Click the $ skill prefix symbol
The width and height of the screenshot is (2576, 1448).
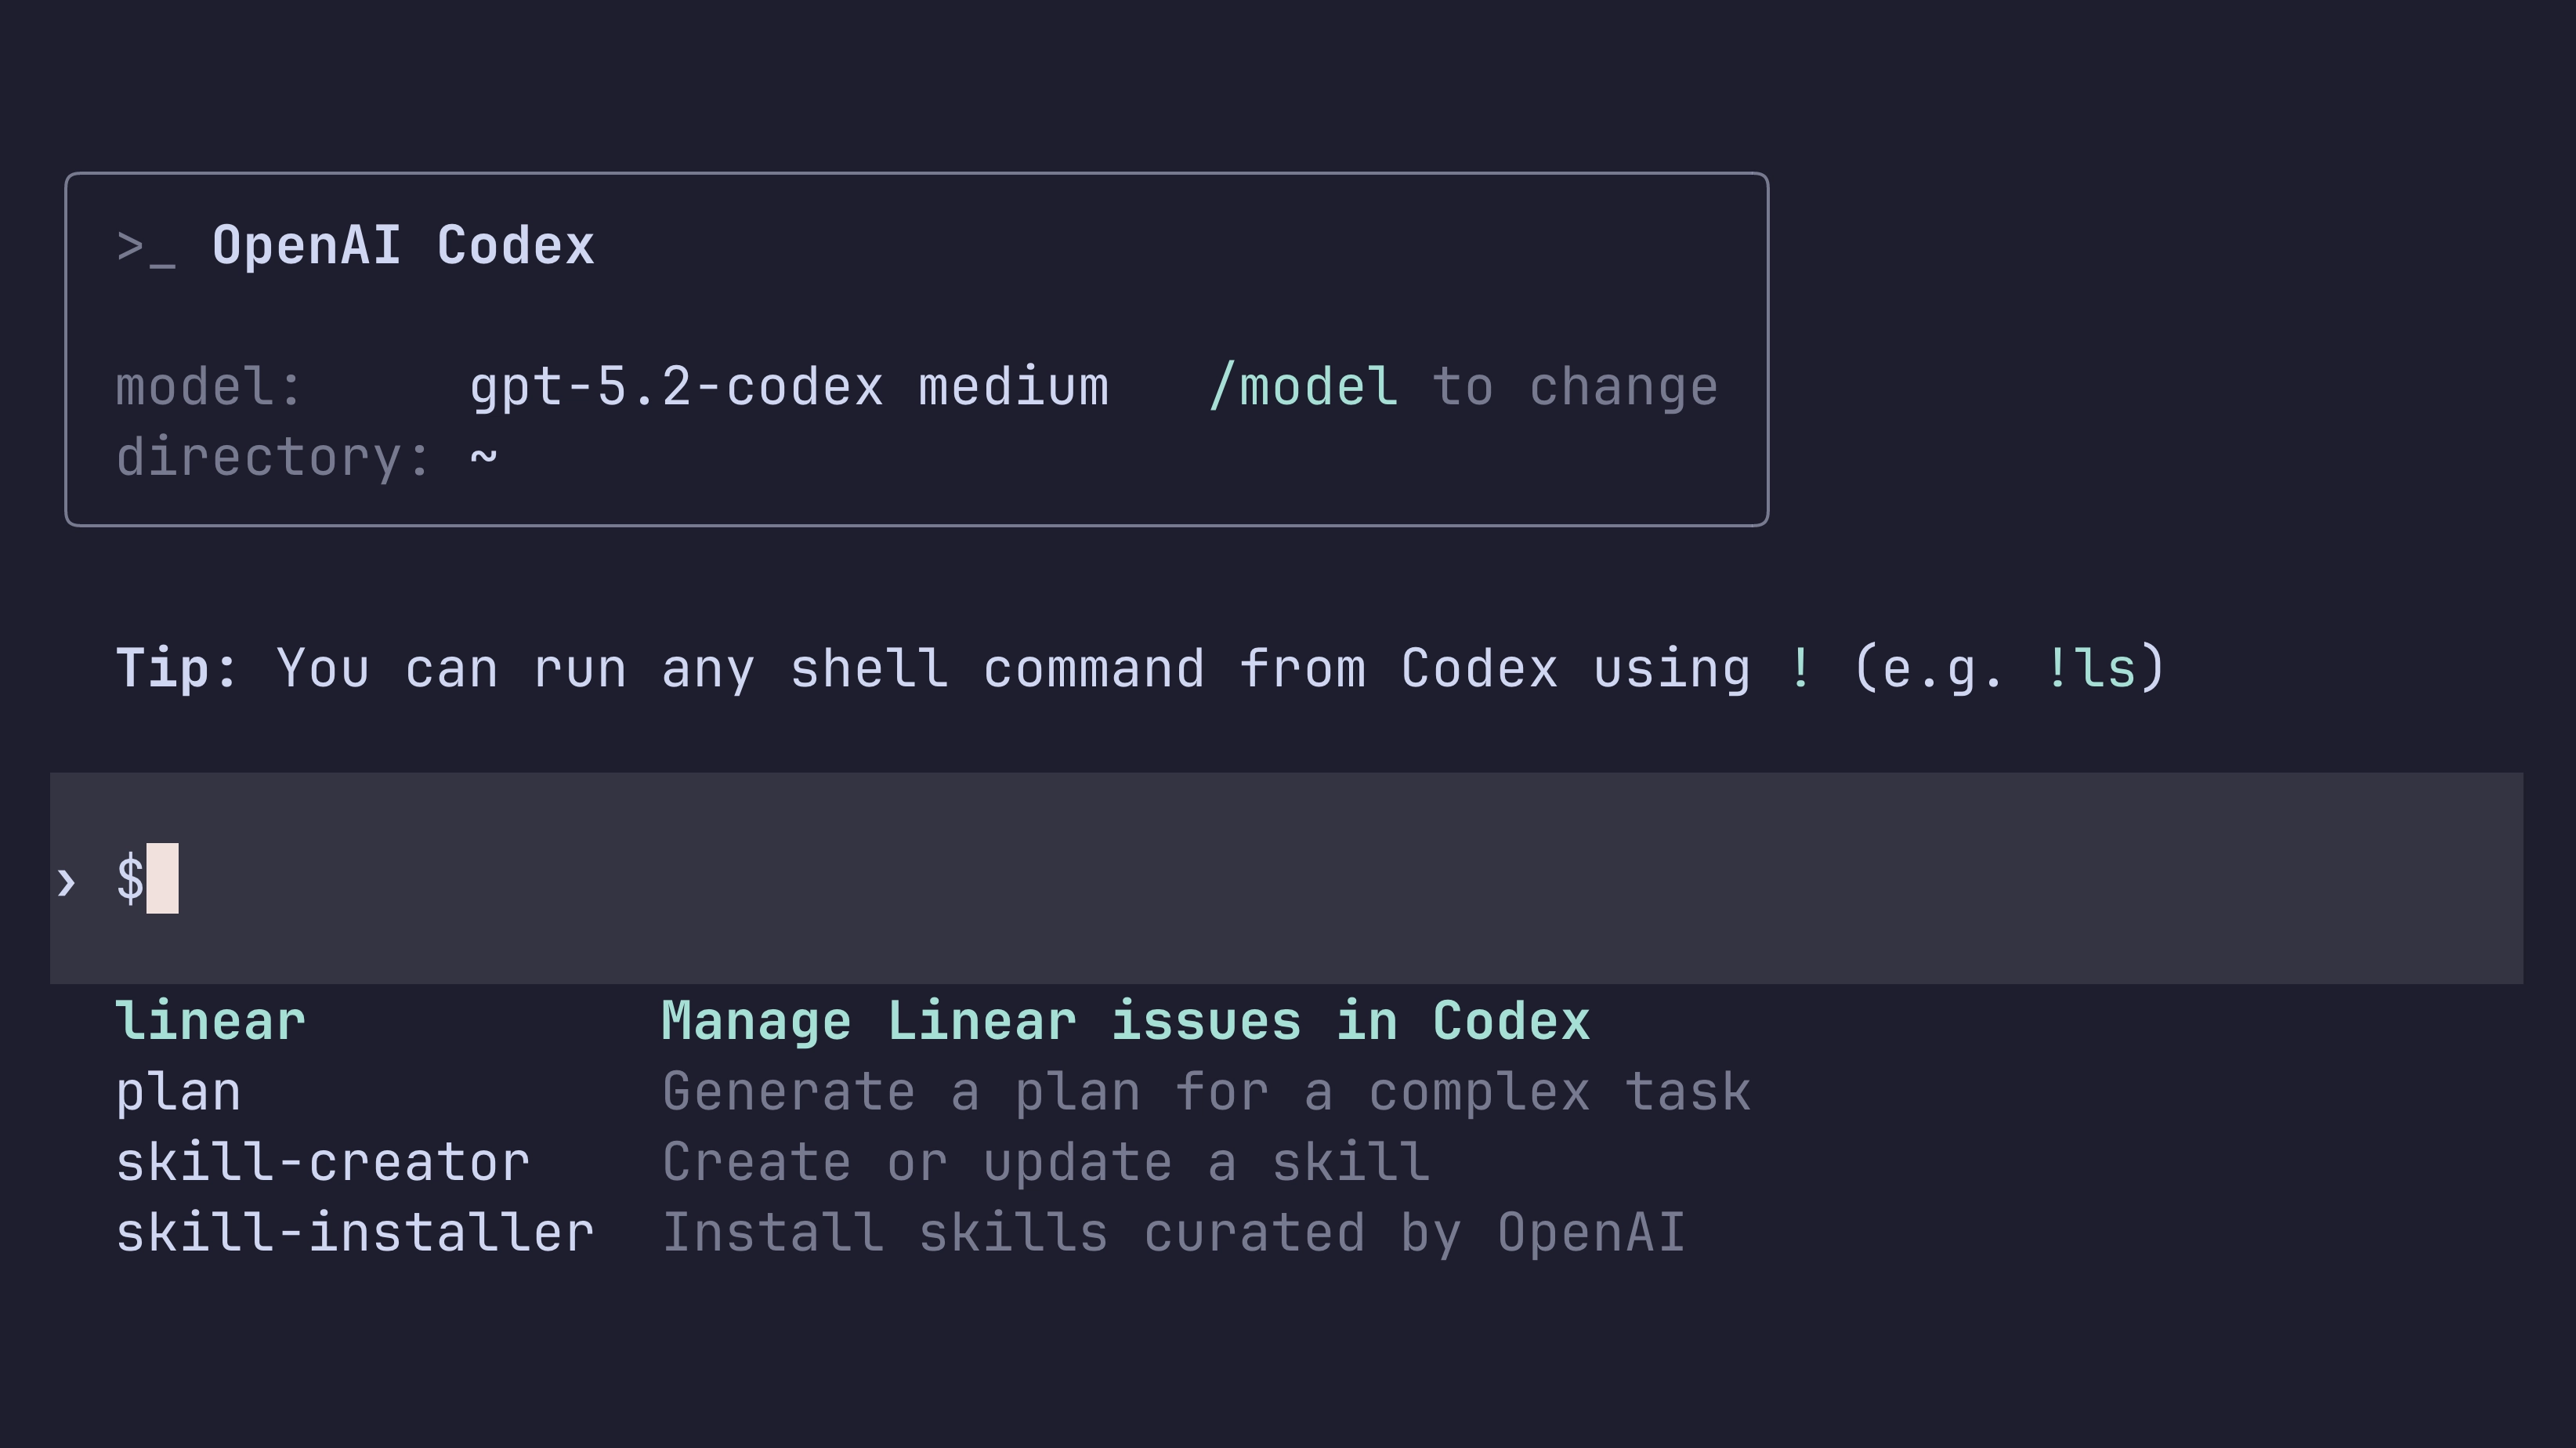pos(130,879)
